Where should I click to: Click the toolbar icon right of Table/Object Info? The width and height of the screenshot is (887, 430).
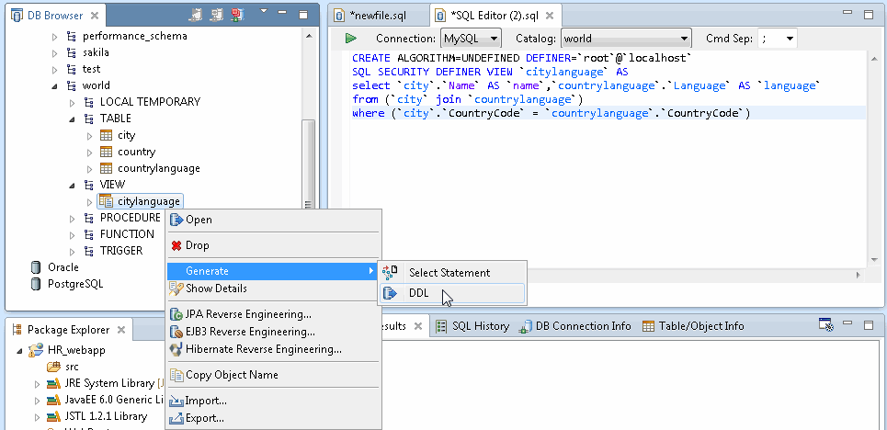[x=825, y=325]
